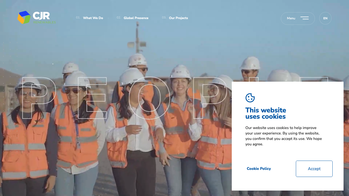349x196 pixels.
Task: Click the cookie banner description paragraph
Action: pyautogui.click(x=284, y=136)
